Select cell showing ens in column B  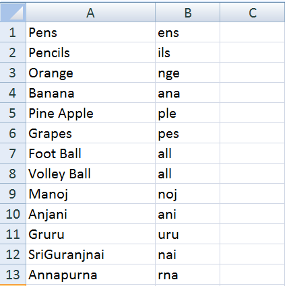click(187, 32)
